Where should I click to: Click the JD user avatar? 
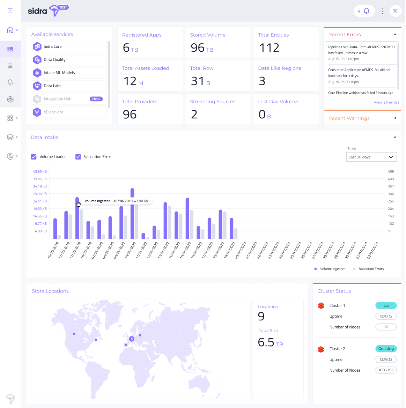(x=396, y=11)
